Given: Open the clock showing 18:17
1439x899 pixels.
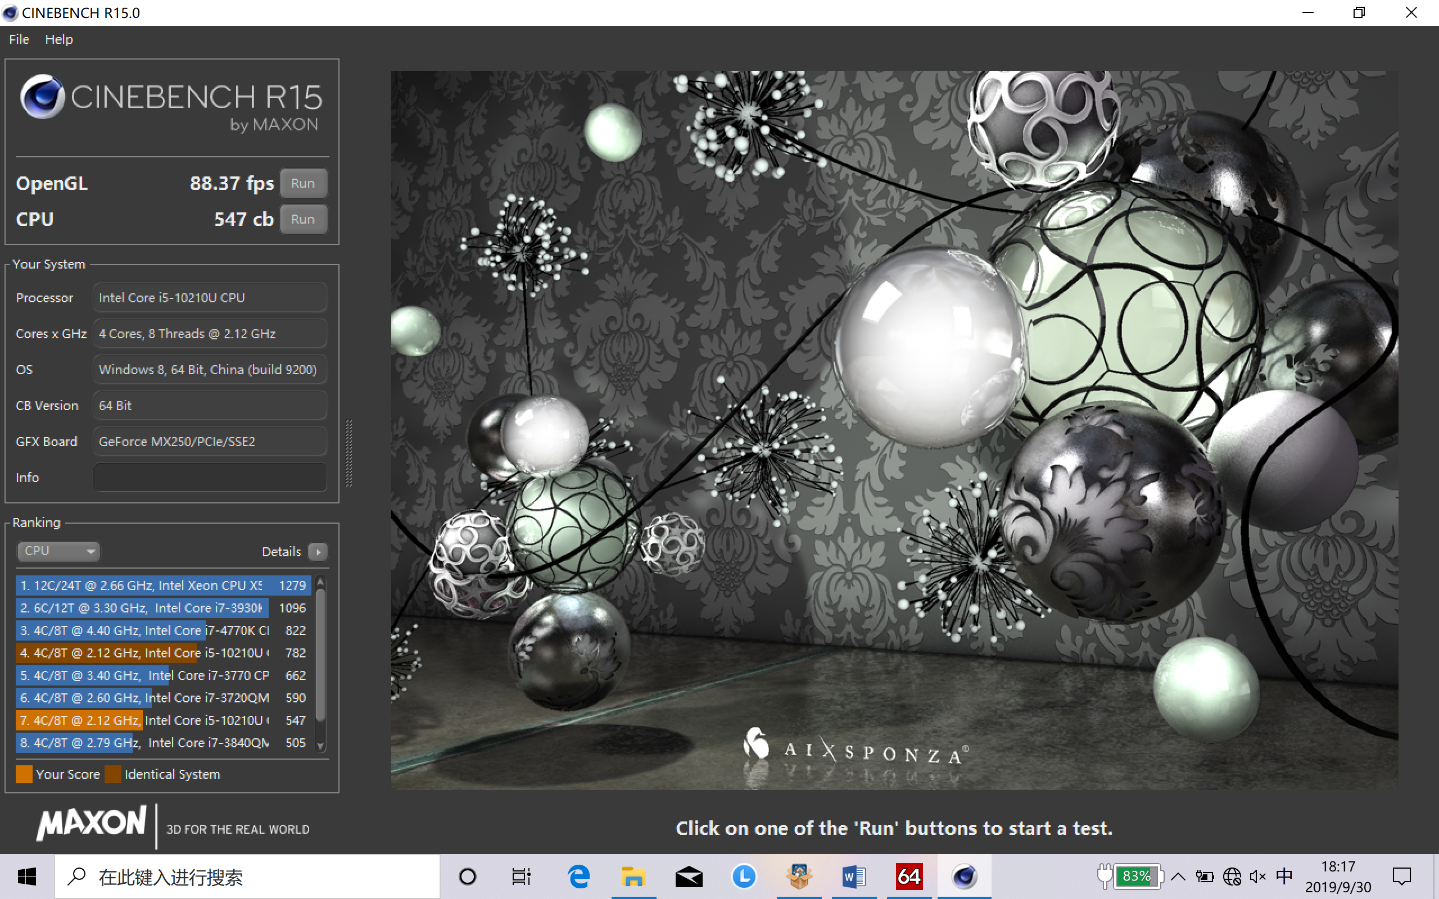Looking at the screenshot, I should [1338, 877].
